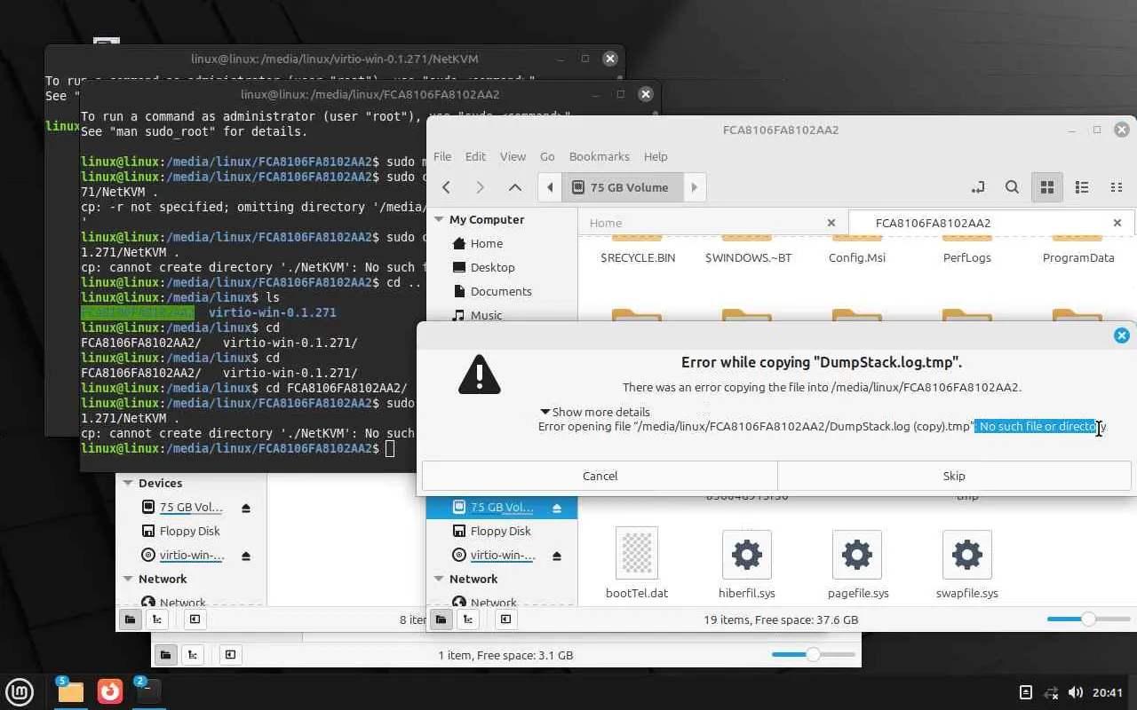Screen dimensions: 1137x710
Task: Select virtio-win in the front file manager sidebar
Action: pos(502,556)
